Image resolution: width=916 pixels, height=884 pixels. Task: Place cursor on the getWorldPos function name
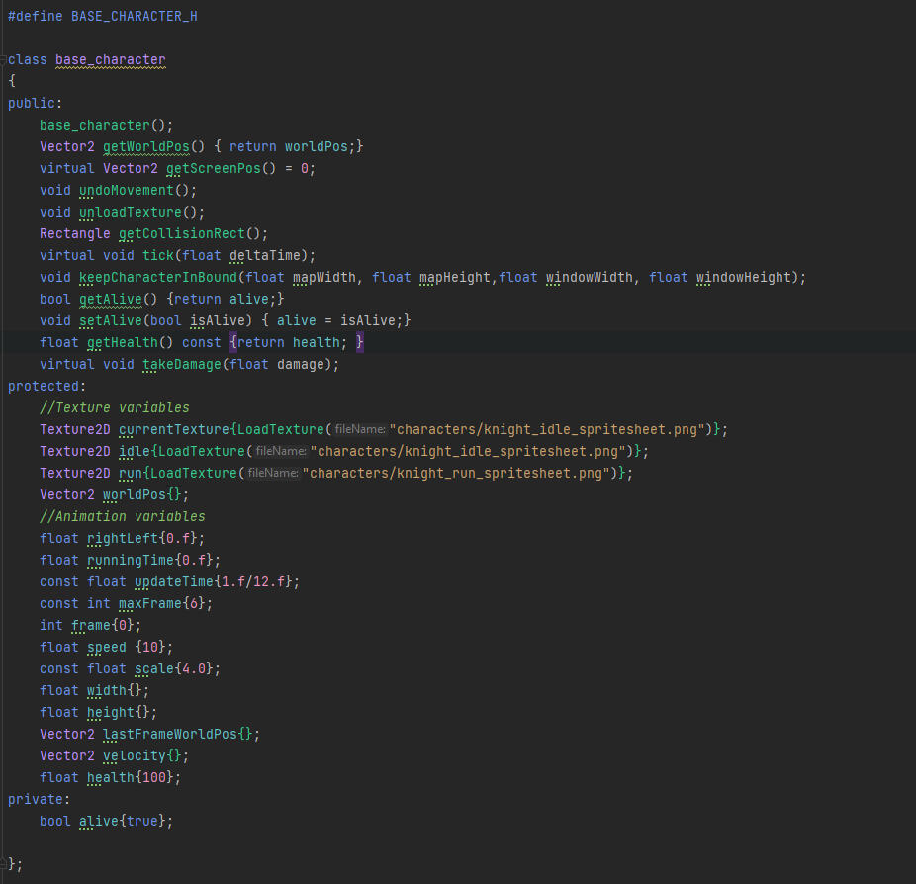[145, 146]
